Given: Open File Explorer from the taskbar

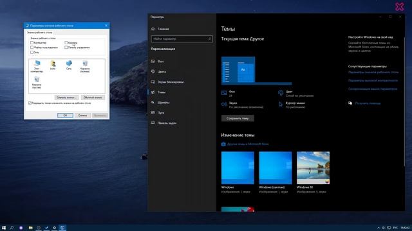Looking at the screenshot, I should coord(30,228).
